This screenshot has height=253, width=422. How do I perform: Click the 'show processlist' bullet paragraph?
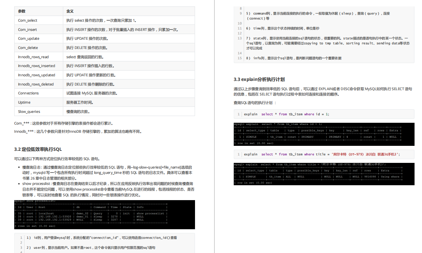108,189
